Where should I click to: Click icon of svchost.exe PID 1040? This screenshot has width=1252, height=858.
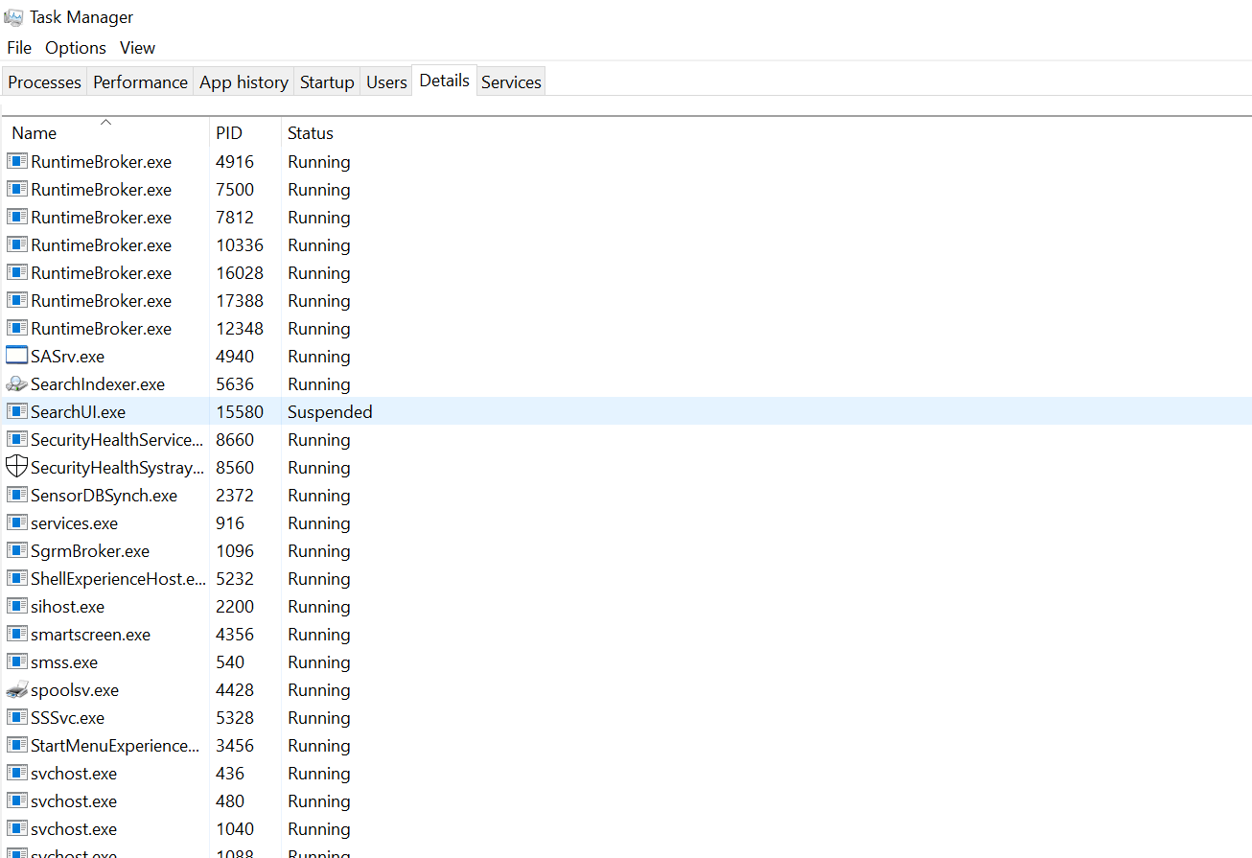point(17,828)
